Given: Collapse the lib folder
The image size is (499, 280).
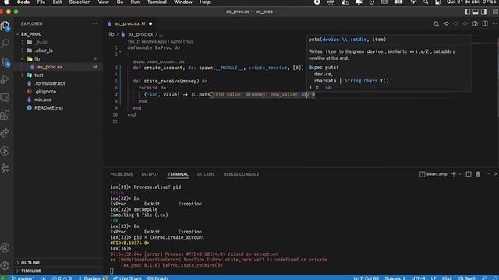Looking at the screenshot, I should click(37, 59).
